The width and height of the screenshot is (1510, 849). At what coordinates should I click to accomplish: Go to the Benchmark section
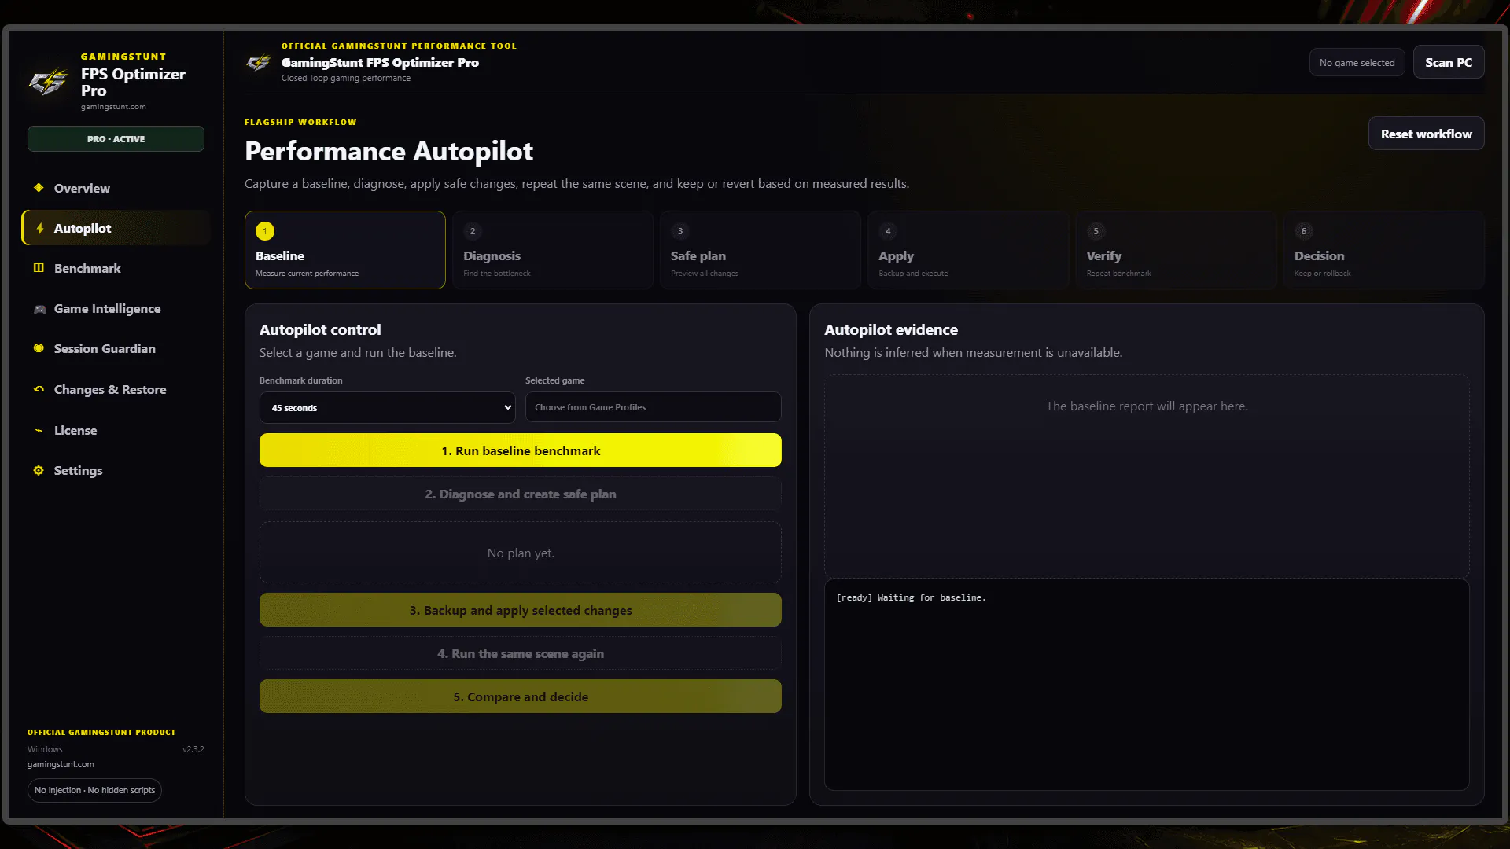coord(116,269)
